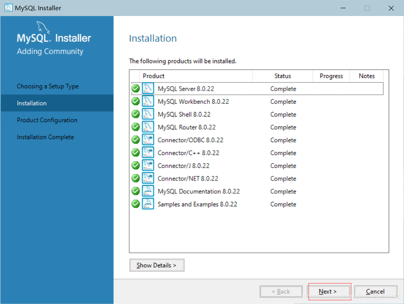
Task: Click green checkmark beside Connector/ODBC
Action: pos(135,140)
